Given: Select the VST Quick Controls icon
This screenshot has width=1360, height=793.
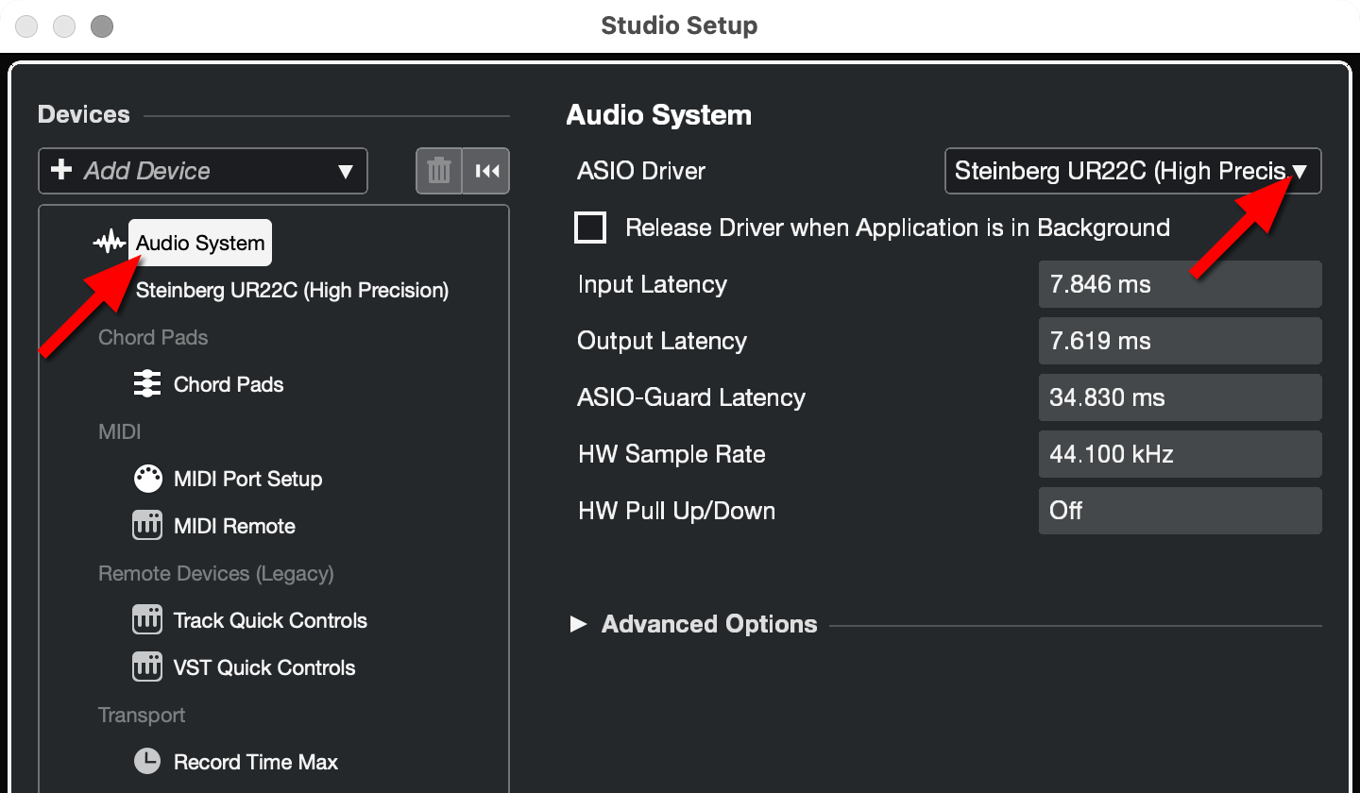Looking at the screenshot, I should (147, 666).
